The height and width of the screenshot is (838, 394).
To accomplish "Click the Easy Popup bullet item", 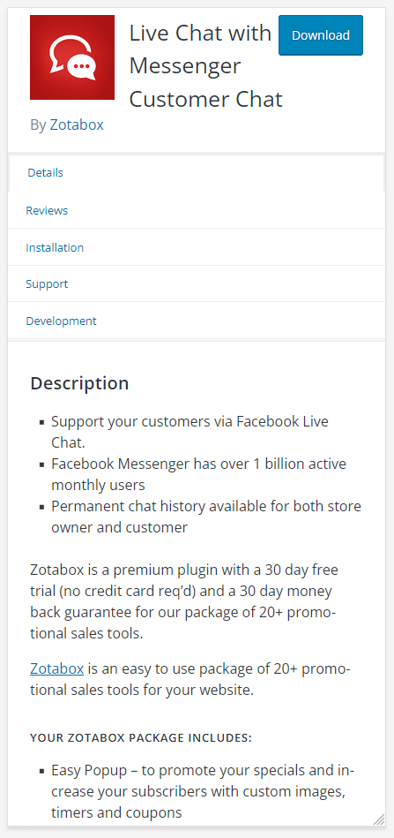I will point(203,791).
